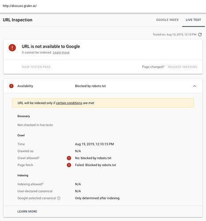Click the N/A value for Crawled as

click(x=78, y=151)
